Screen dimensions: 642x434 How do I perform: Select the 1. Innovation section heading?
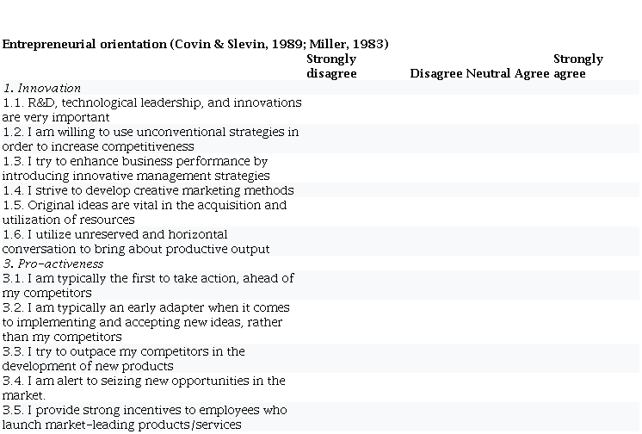click(41, 88)
